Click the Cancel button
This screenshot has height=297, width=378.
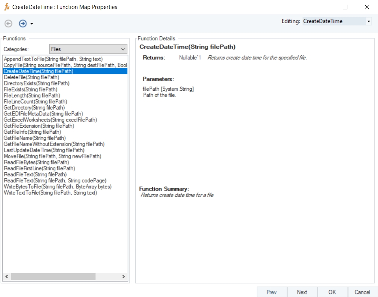[362, 292]
